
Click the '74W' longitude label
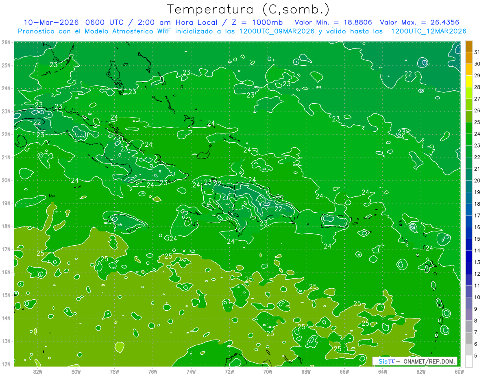pos(191,371)
